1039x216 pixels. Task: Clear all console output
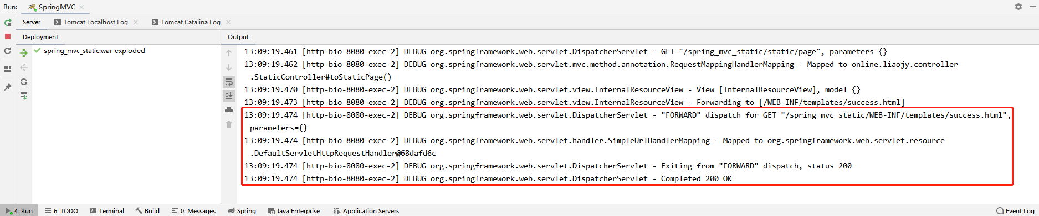[229, 125]
